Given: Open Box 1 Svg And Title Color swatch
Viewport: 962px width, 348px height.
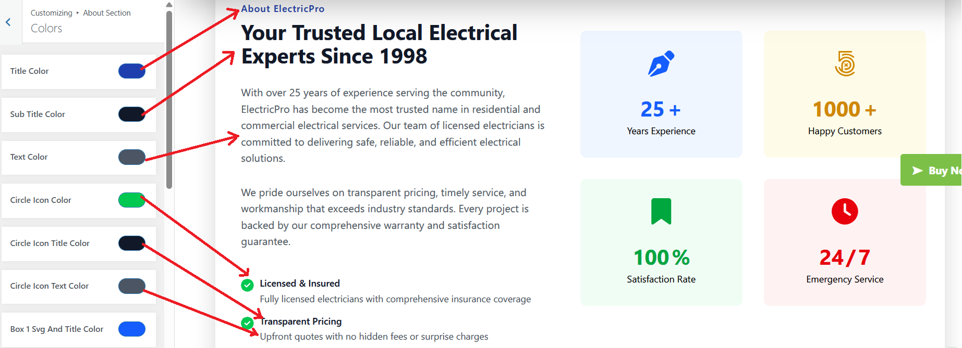Looking at the screenshot, I should (131, 329).
